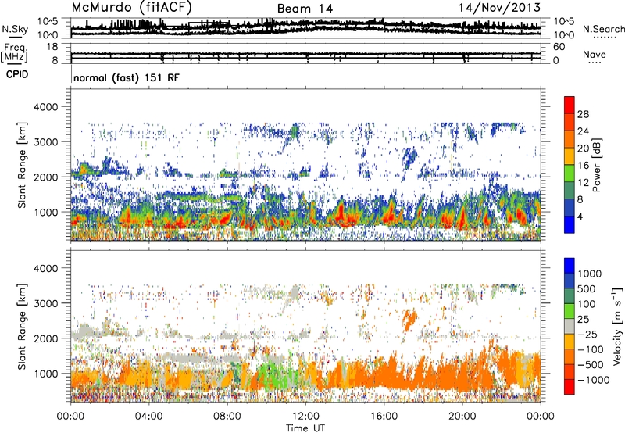Click the 60 tick on Nave axis
Image resolution: width=625 pixels, height=433 pixels.
click(x=559, y=47)
